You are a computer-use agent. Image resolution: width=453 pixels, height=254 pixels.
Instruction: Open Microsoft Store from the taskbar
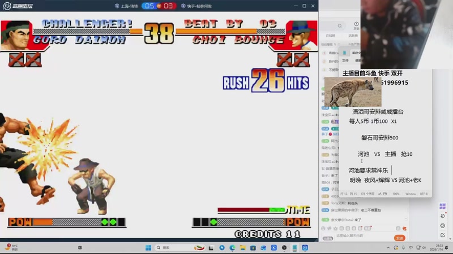(x=253, y=248)
